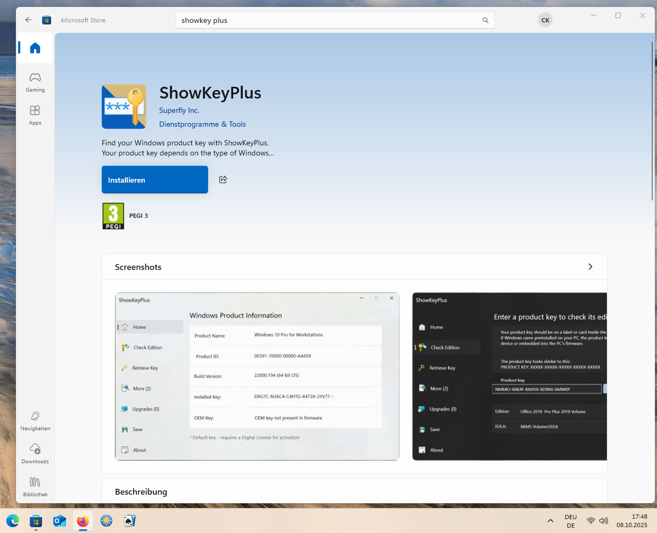This screenshot has height=533, width=657.
Task: Open Firefox from the taskbar
Action: (83, 521)
